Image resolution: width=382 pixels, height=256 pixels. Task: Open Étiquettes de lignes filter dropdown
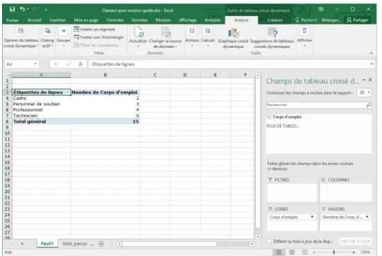click(x=67, y=92)
